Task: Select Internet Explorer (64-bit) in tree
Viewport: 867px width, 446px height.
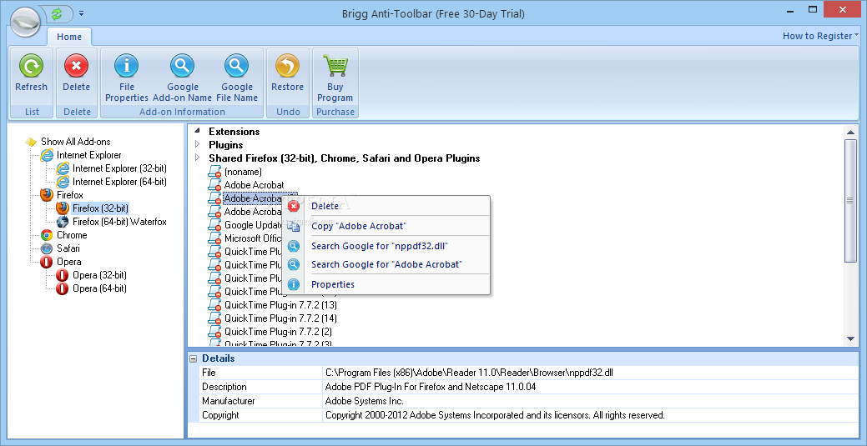Action: (x=119, y=181)
